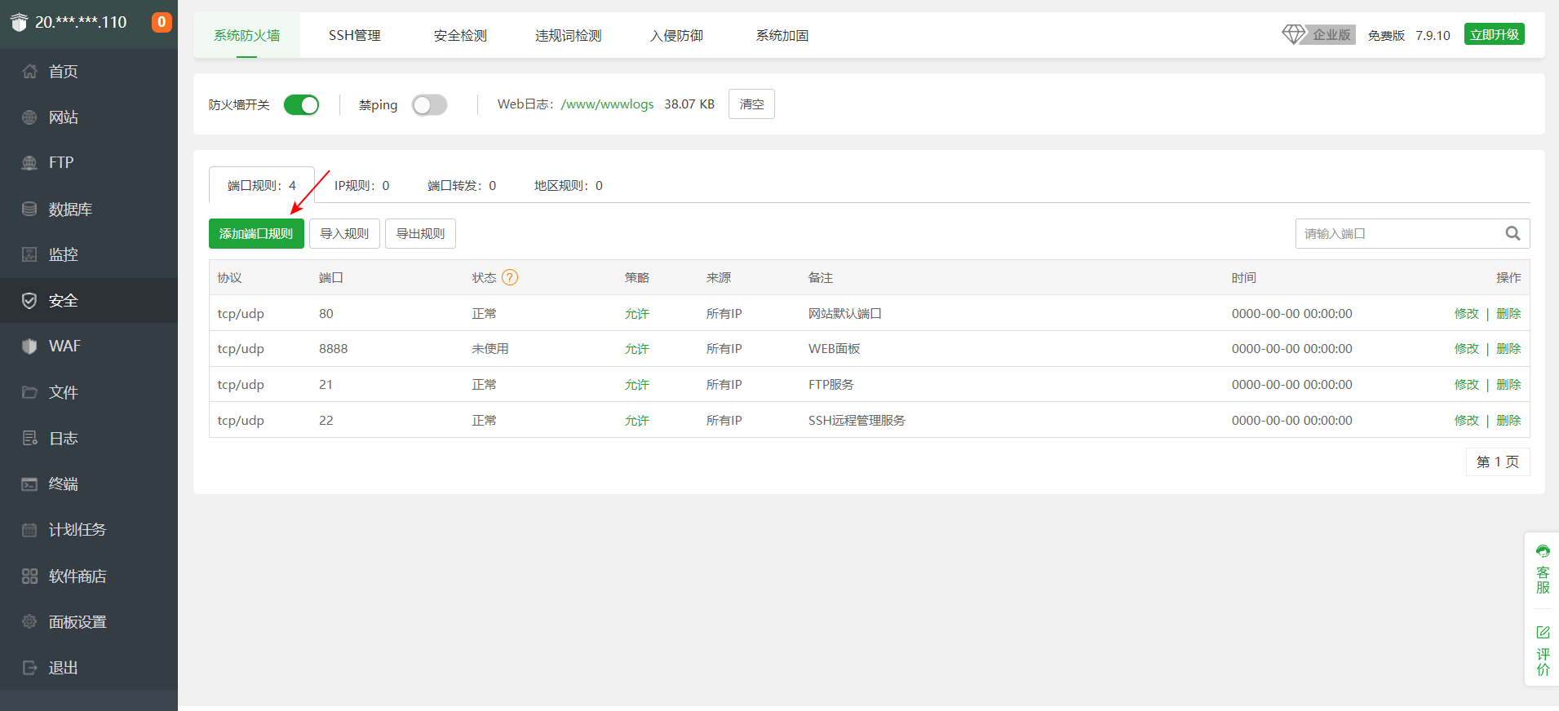Switch to the 端口转发 tab
Image resolution: width=1559 pixels, height=711 pixels.
click(x=461, y=186)
